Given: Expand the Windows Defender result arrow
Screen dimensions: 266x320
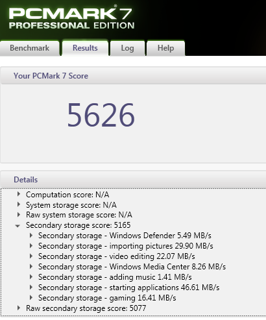Looking at the screenshot, I should pyautogui.click(x=31, y=236).
